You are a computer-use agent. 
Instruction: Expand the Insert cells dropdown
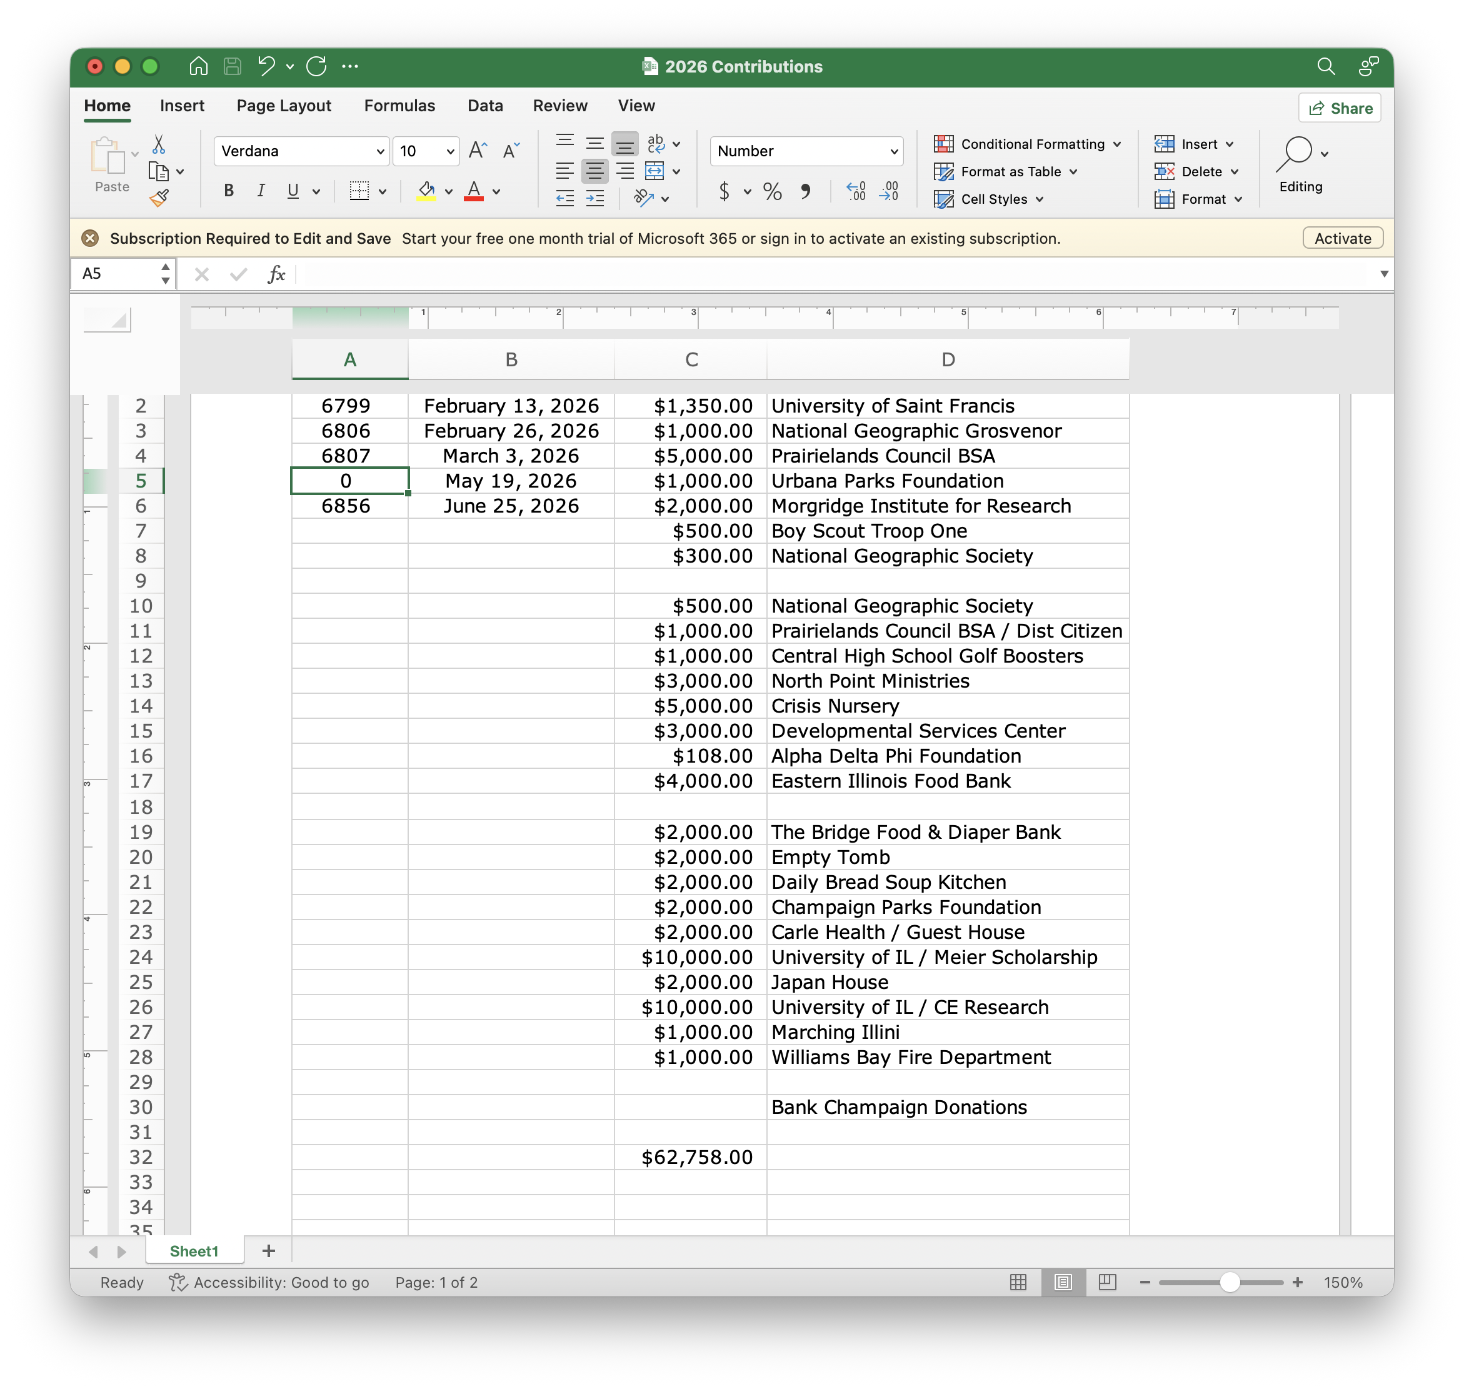click(1229, 144)
